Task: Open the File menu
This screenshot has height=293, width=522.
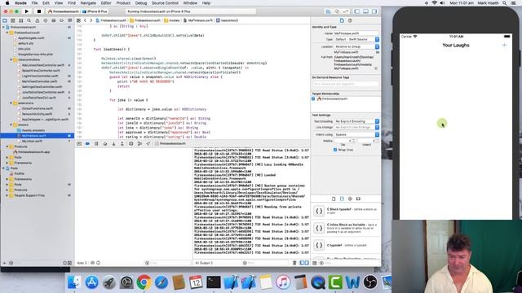Action: tap(34, 3)
